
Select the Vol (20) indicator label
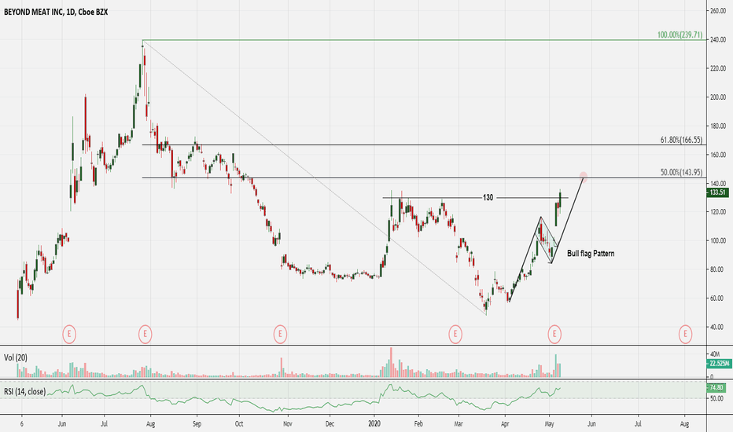tap(16, 357)
